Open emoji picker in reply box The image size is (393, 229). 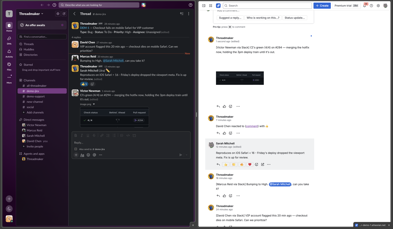tap(88, 155)
